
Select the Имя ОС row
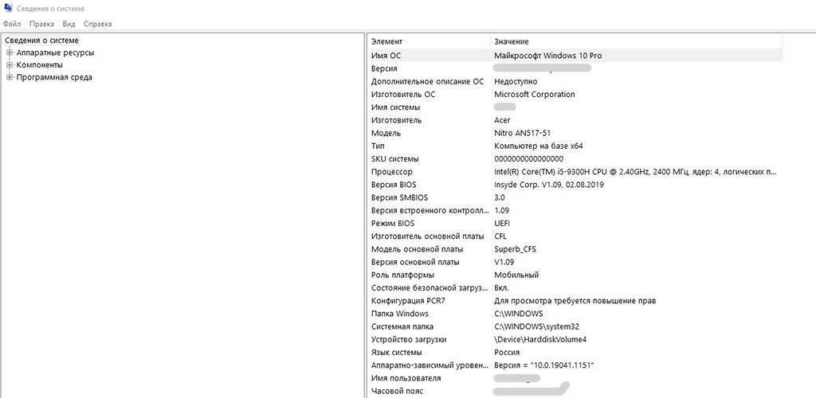click(x=575, y=55)
